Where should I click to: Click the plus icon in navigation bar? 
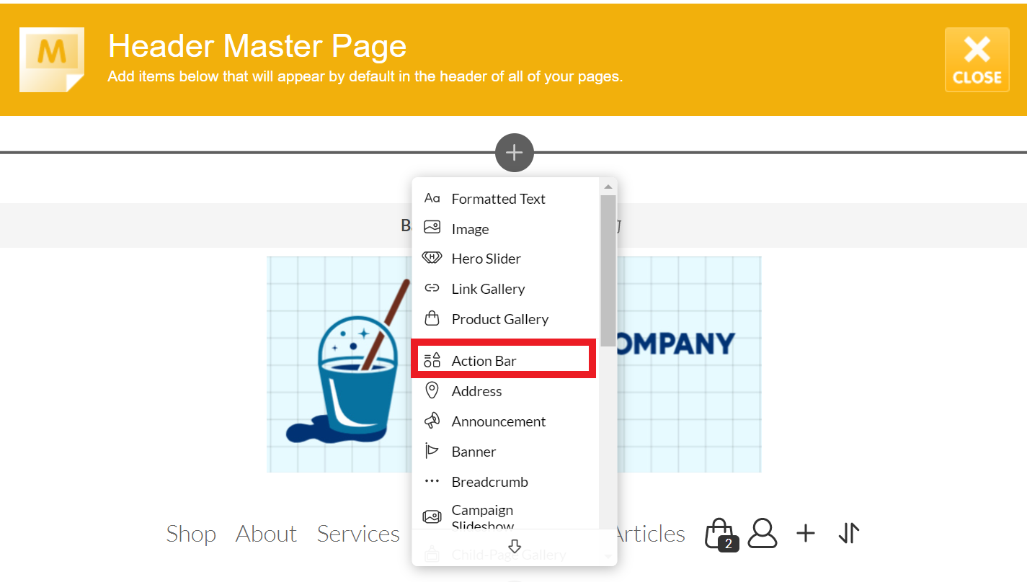[806, 533]
